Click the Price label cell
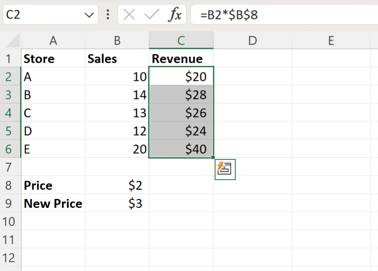Screen dimensions: 378x271 pos(53,185)
